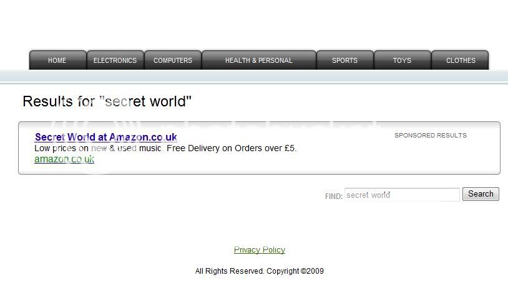This screenshot has height=293, width=508.
Task: Click the TOYS navigation tab
Action: [x=403, y=60]
